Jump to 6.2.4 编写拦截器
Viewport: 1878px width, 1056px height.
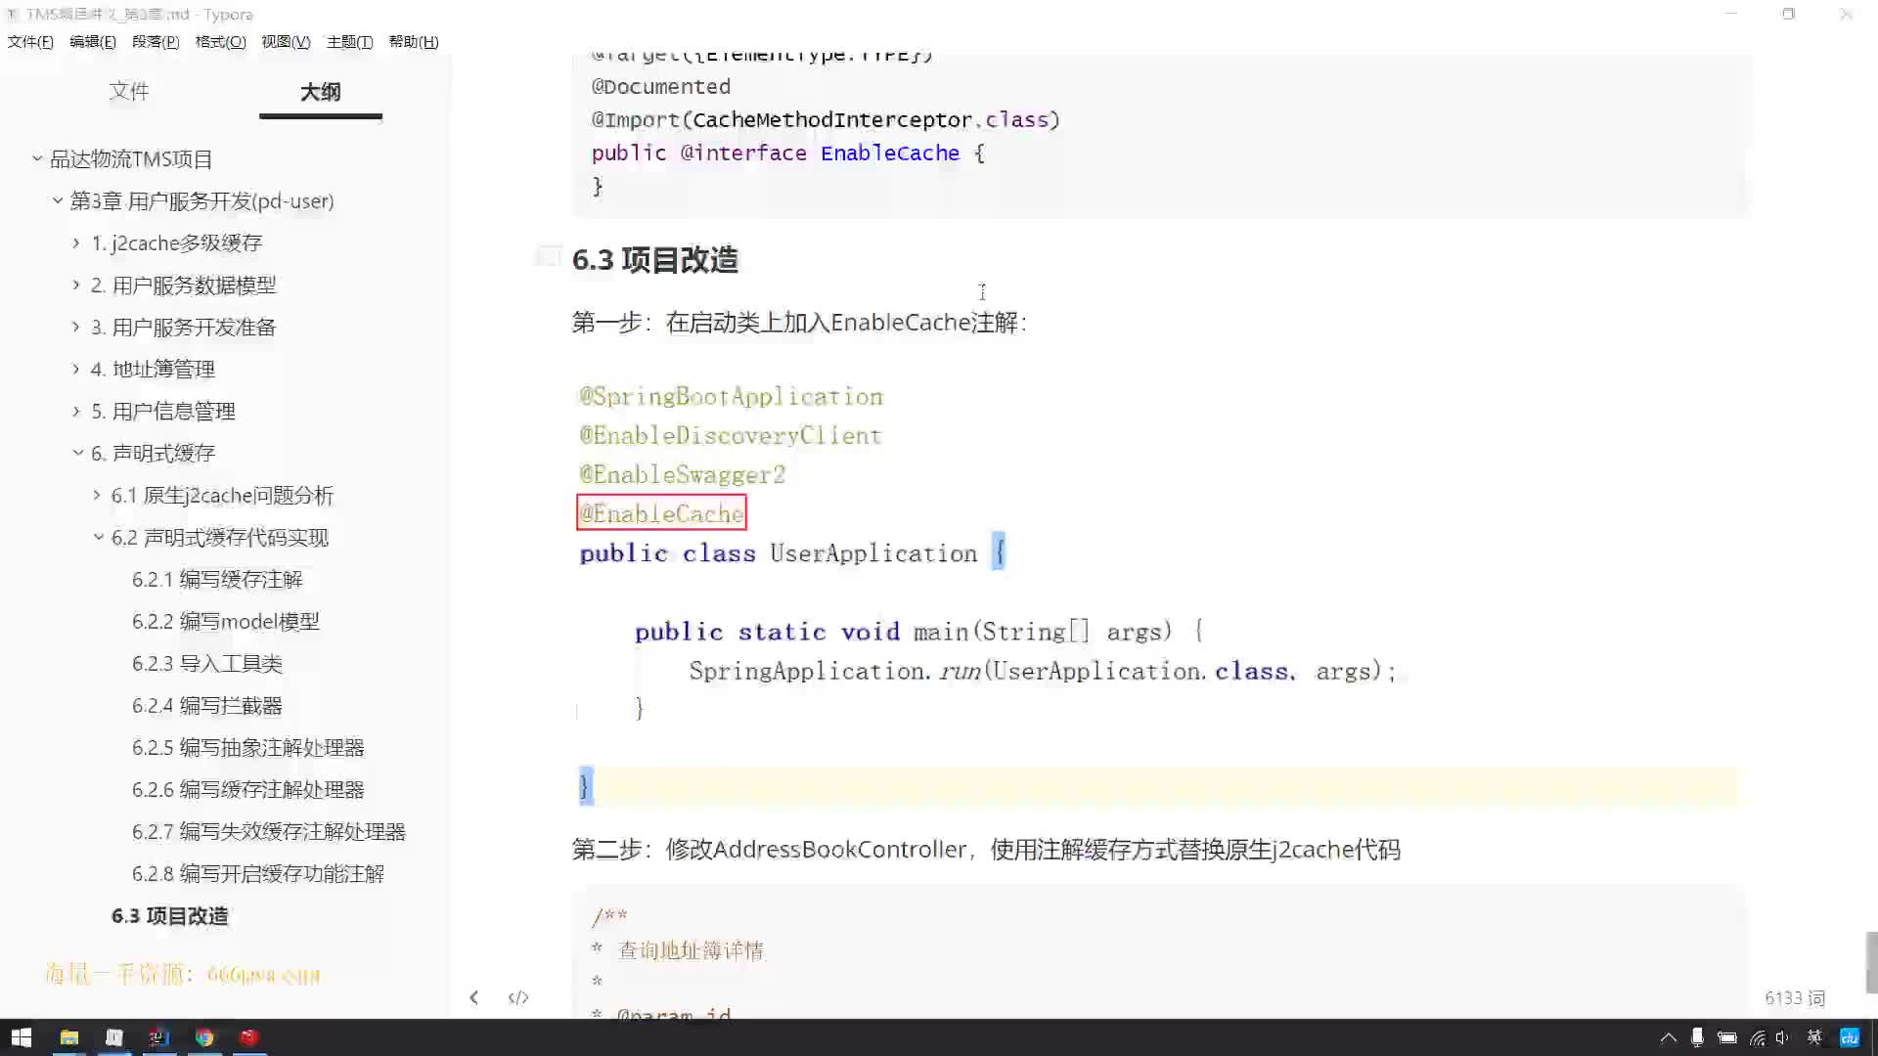(207, 705)
